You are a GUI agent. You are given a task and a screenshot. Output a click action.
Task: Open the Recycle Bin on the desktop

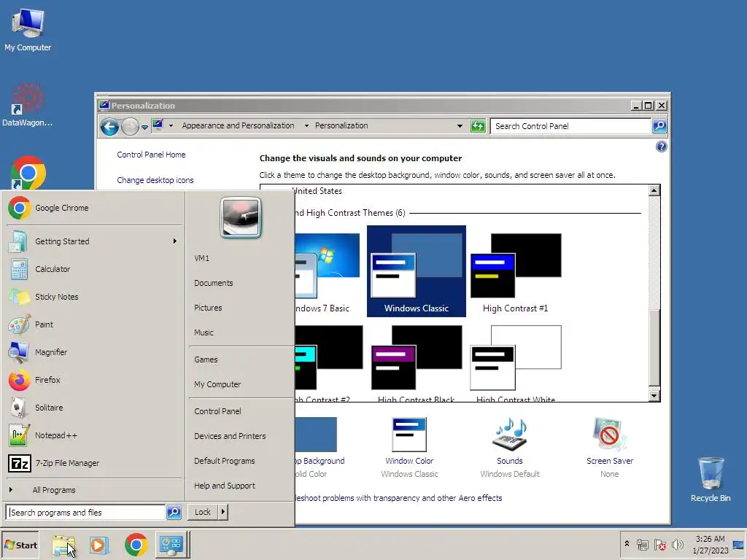tap(711, 479)
